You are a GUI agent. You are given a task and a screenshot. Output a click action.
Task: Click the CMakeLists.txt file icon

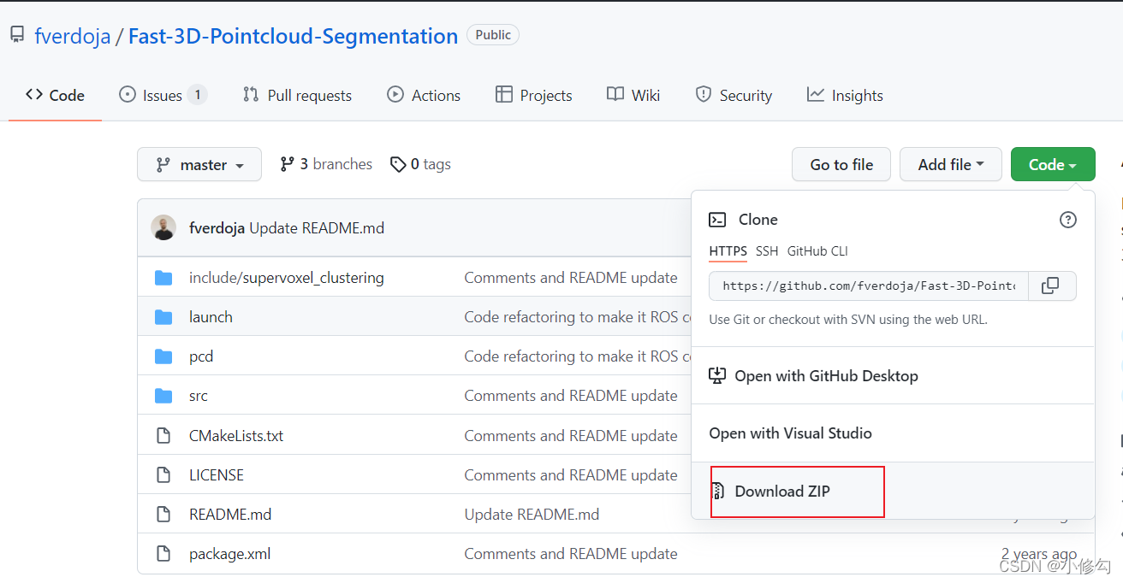click(163, 436)
